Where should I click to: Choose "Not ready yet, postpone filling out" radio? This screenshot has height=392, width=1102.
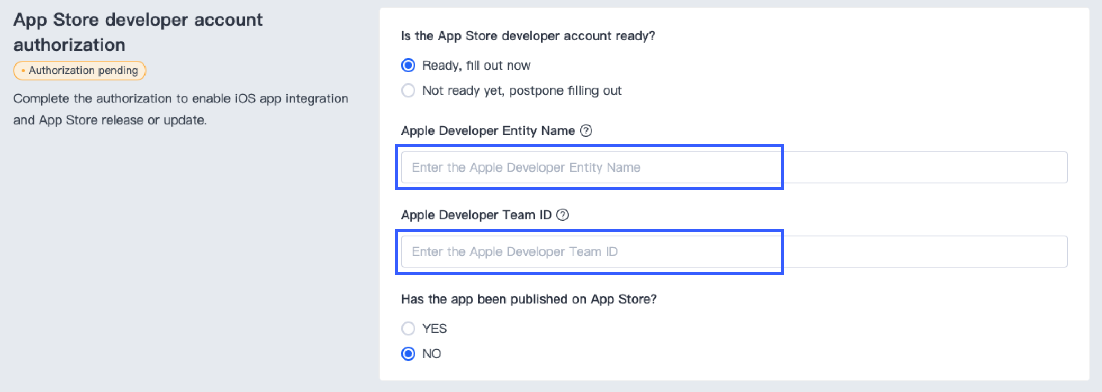408,91
